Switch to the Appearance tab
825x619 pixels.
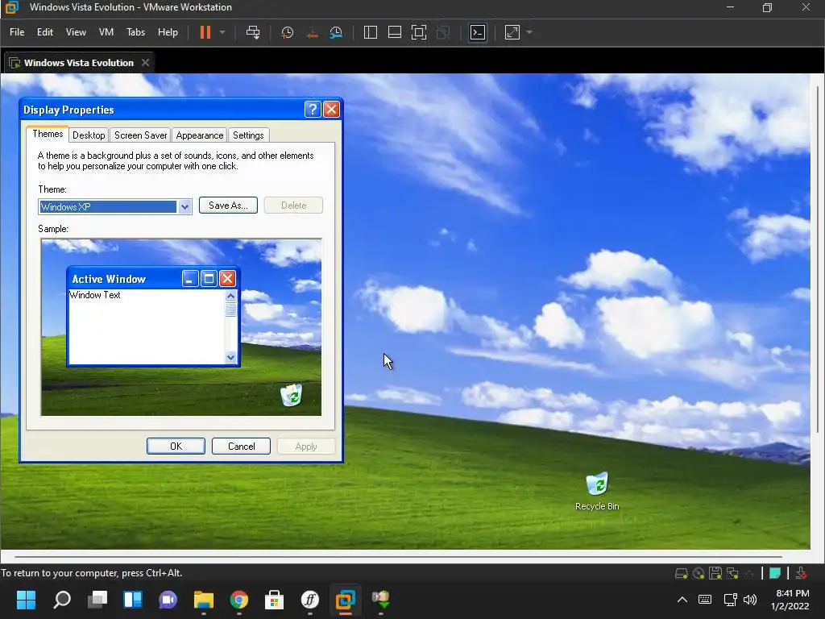coord(200,135)
